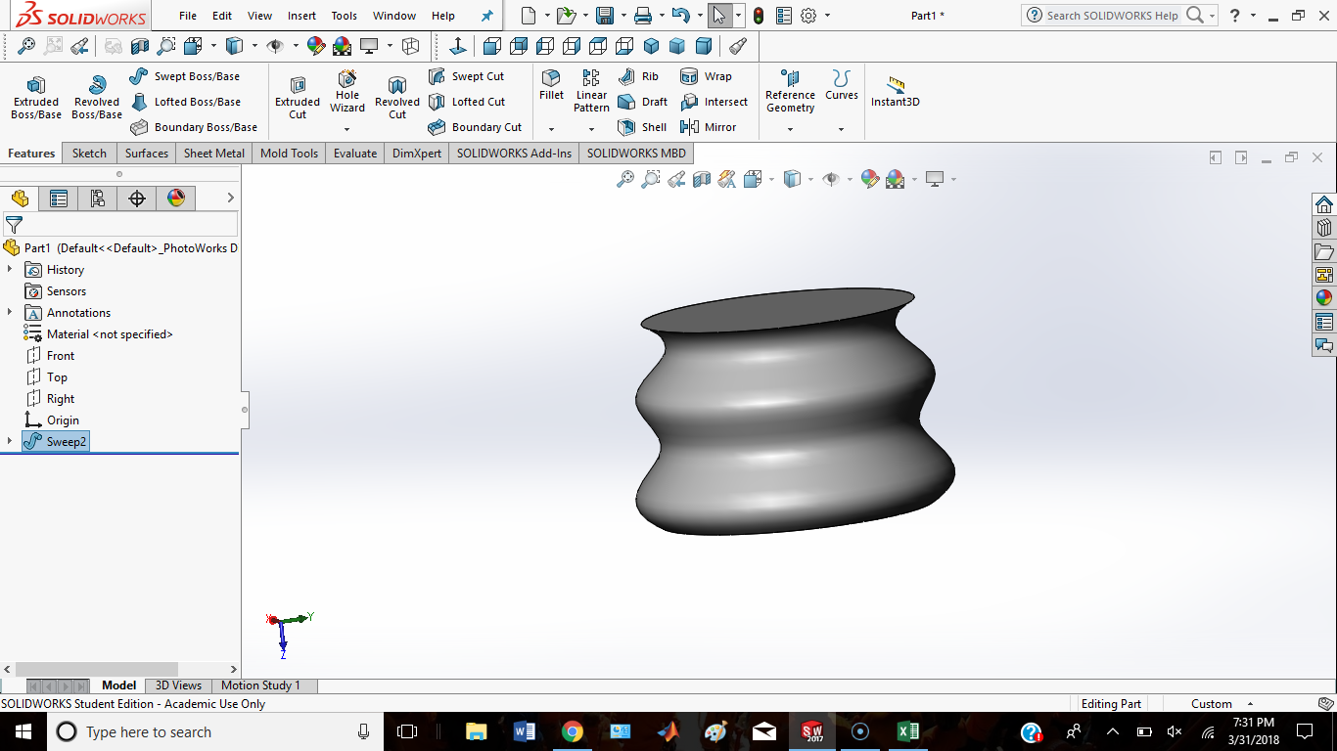1337x751 pixels.
Task: Select the Draft feature
Action: (642, 102)
